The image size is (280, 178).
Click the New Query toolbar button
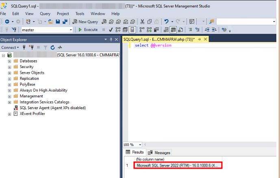coord(85,22)
